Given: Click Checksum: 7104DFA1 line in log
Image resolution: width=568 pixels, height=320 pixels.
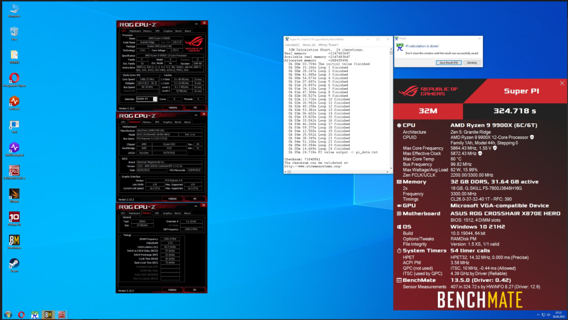Looking at the screenshot, I should tap(302, 159).
